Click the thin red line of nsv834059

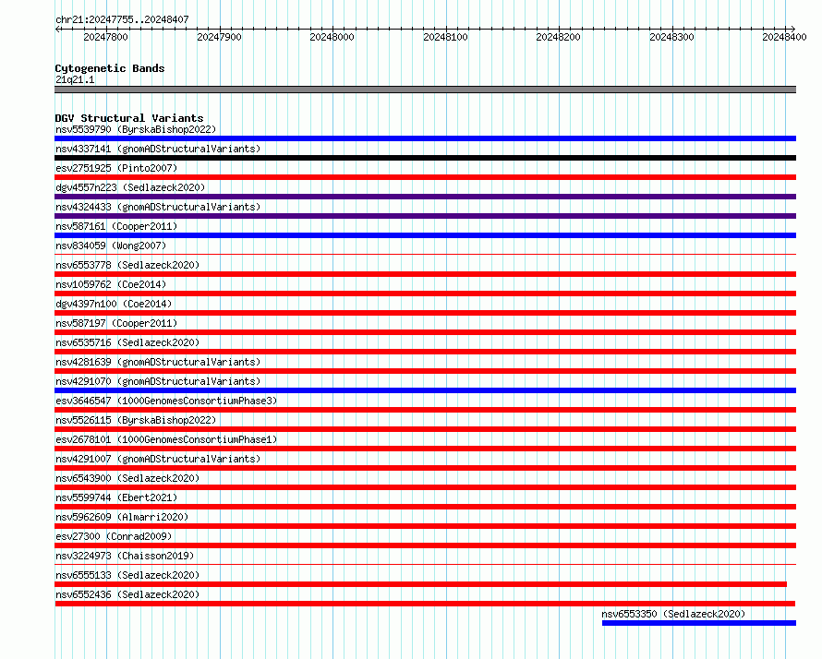pyautogui.click(x=425, y=255)
